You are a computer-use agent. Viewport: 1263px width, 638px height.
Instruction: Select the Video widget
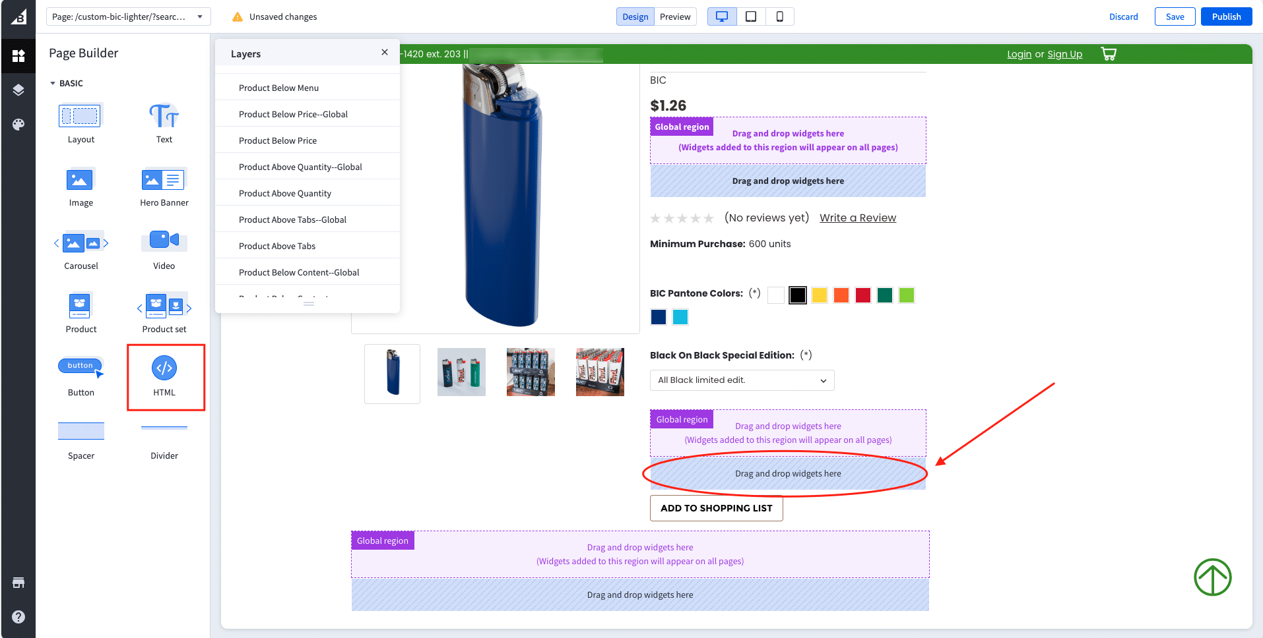pyautogui.click(x=164, y=250)
